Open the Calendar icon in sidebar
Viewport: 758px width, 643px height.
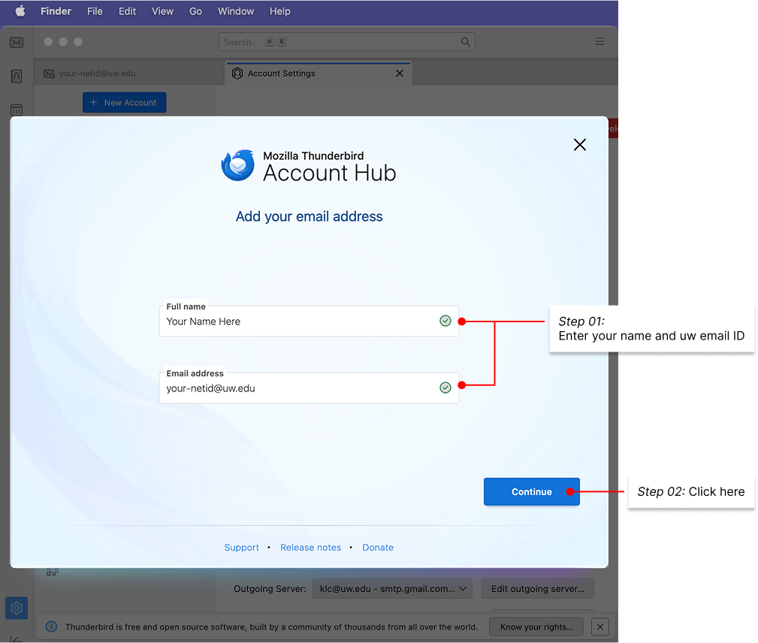click(x=17, y=110)
